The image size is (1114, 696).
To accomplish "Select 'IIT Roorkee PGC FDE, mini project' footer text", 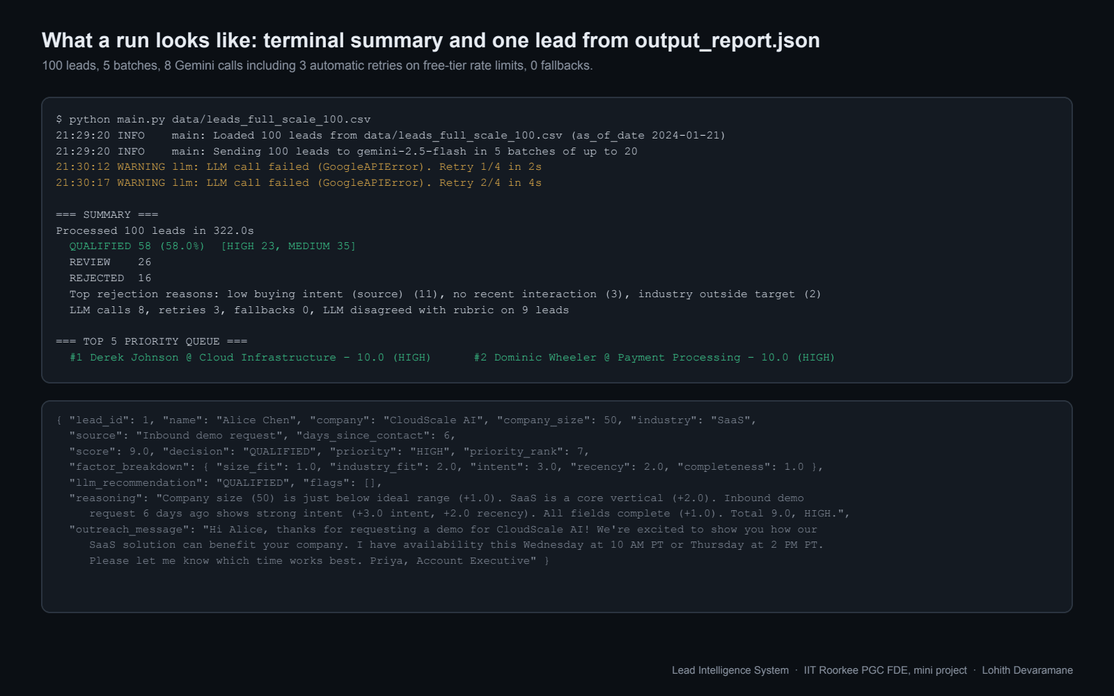I will [x=886, y=670].
